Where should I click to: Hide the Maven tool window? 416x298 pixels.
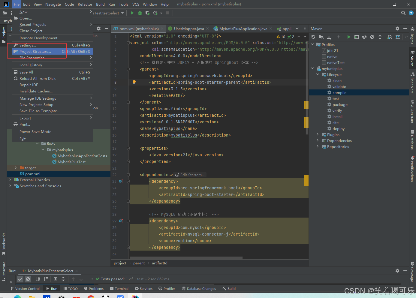click(x=405, y=29)
